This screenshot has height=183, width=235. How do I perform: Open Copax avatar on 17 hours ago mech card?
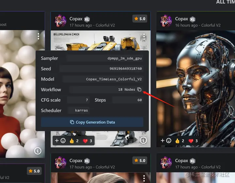point(60,21)
